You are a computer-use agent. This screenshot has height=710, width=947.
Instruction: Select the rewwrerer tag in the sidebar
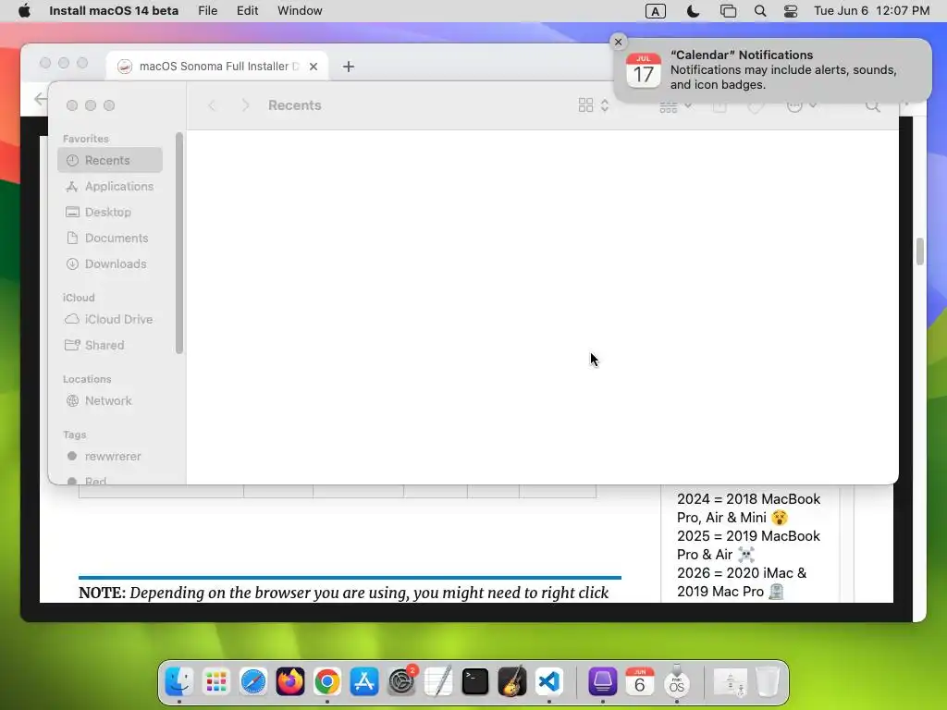click(x=110, y=456)
